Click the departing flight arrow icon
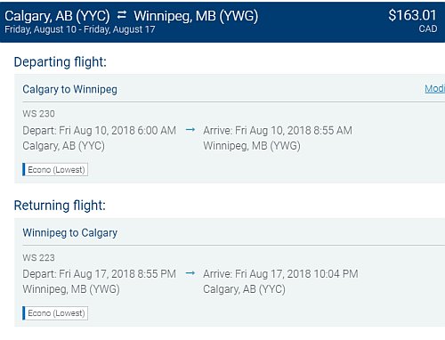 pyautogui.click(x=190, y=130)
